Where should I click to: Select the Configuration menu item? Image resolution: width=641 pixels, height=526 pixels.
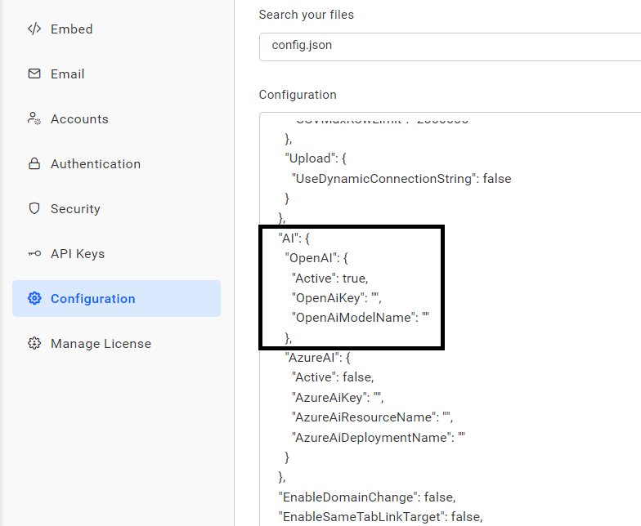coord(116,299)
